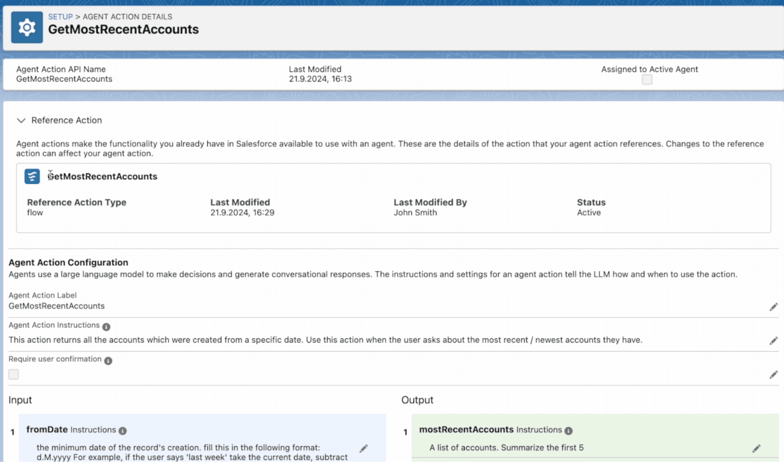Image resolution: width=784 pixels, height=462 pixels.
Task: Toggle the Assigned to Active Agent checkbox
Action: pyautogui.click(x=647, y=80)
